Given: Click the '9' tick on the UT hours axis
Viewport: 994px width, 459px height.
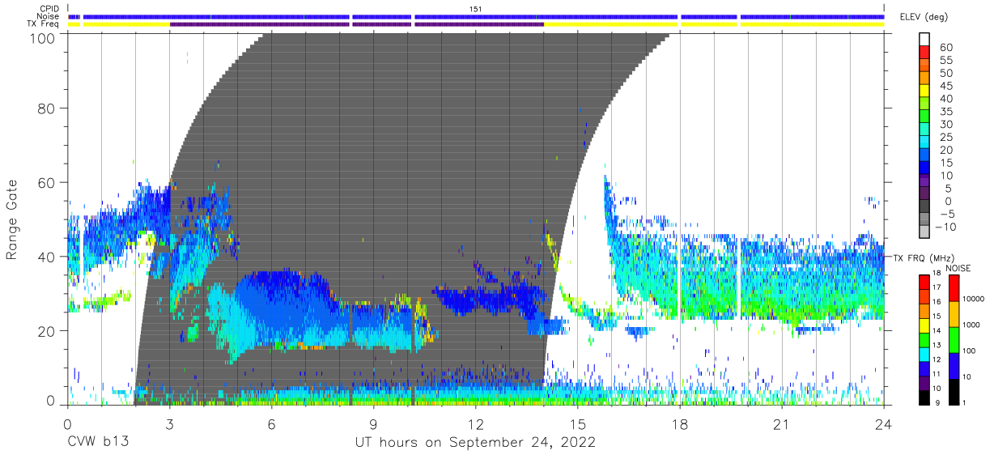Looking at the screenshot, I should pos(373,424).
